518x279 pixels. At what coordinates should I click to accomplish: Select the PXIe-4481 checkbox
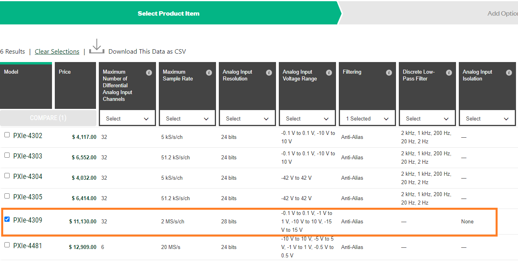[x=7, y=245]
